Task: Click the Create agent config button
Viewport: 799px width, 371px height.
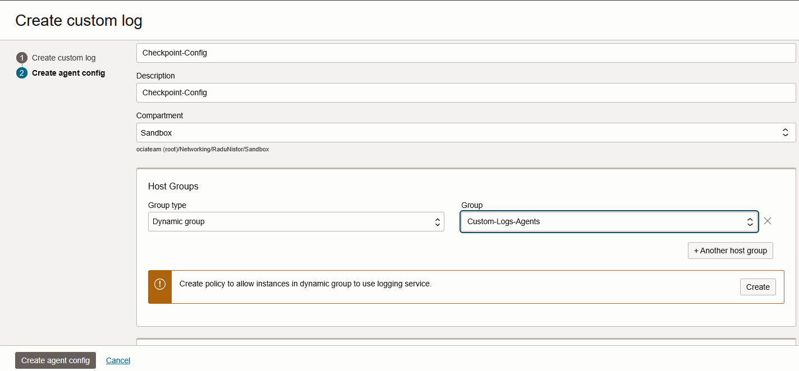Action: 56,360
